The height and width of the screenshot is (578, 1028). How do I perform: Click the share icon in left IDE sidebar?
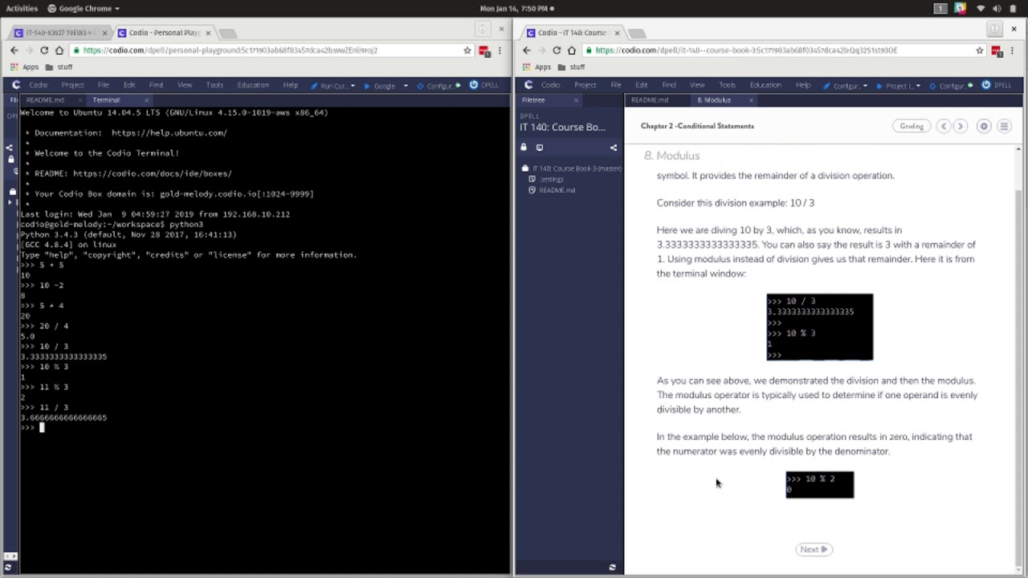10,148
